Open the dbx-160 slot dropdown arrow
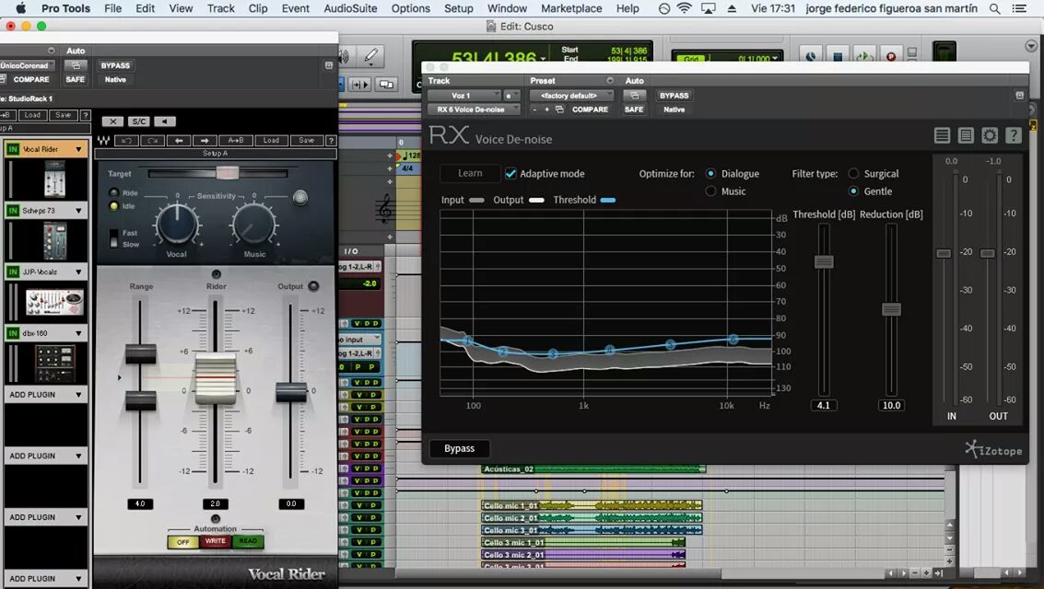 pos(78,333)
